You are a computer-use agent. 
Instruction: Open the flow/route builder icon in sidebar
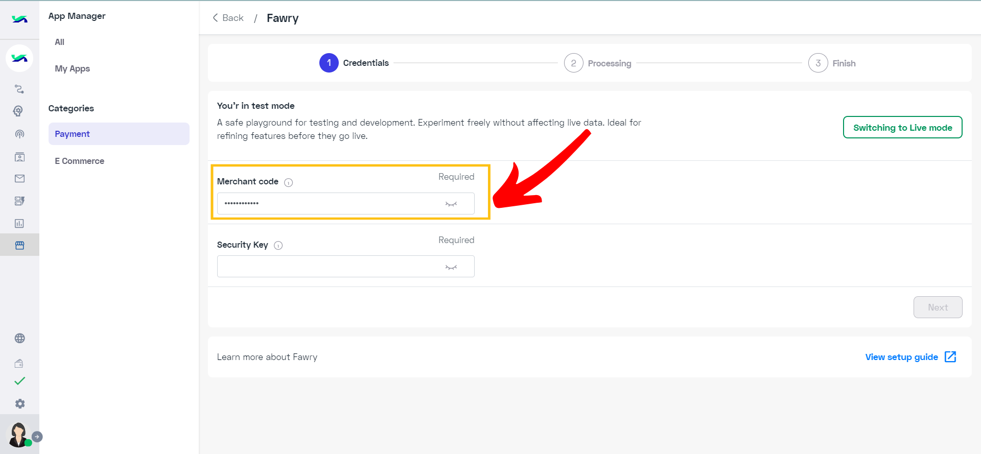[19, 89]
